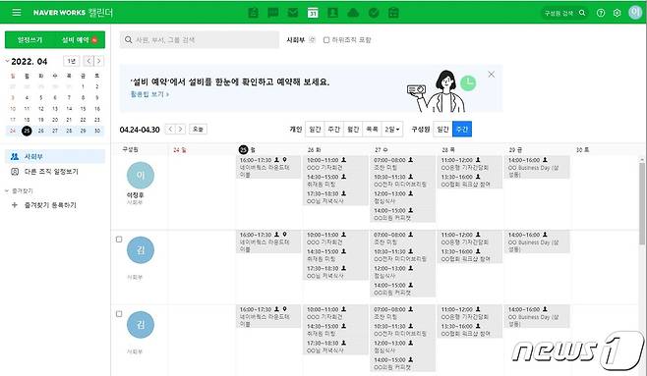Image resolution: width=647 pixels, height=376 pixels.
Task: Click the star icon next to 사회부 header
Action: coord(312,40)
